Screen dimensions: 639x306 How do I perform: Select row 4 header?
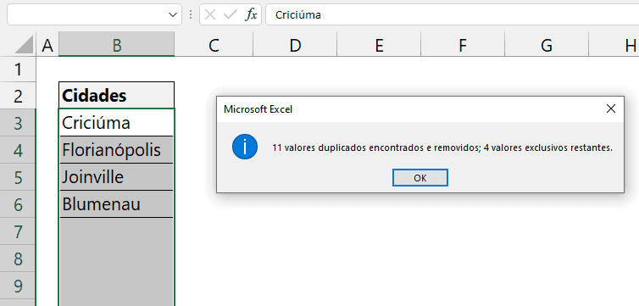coord(18,150)
